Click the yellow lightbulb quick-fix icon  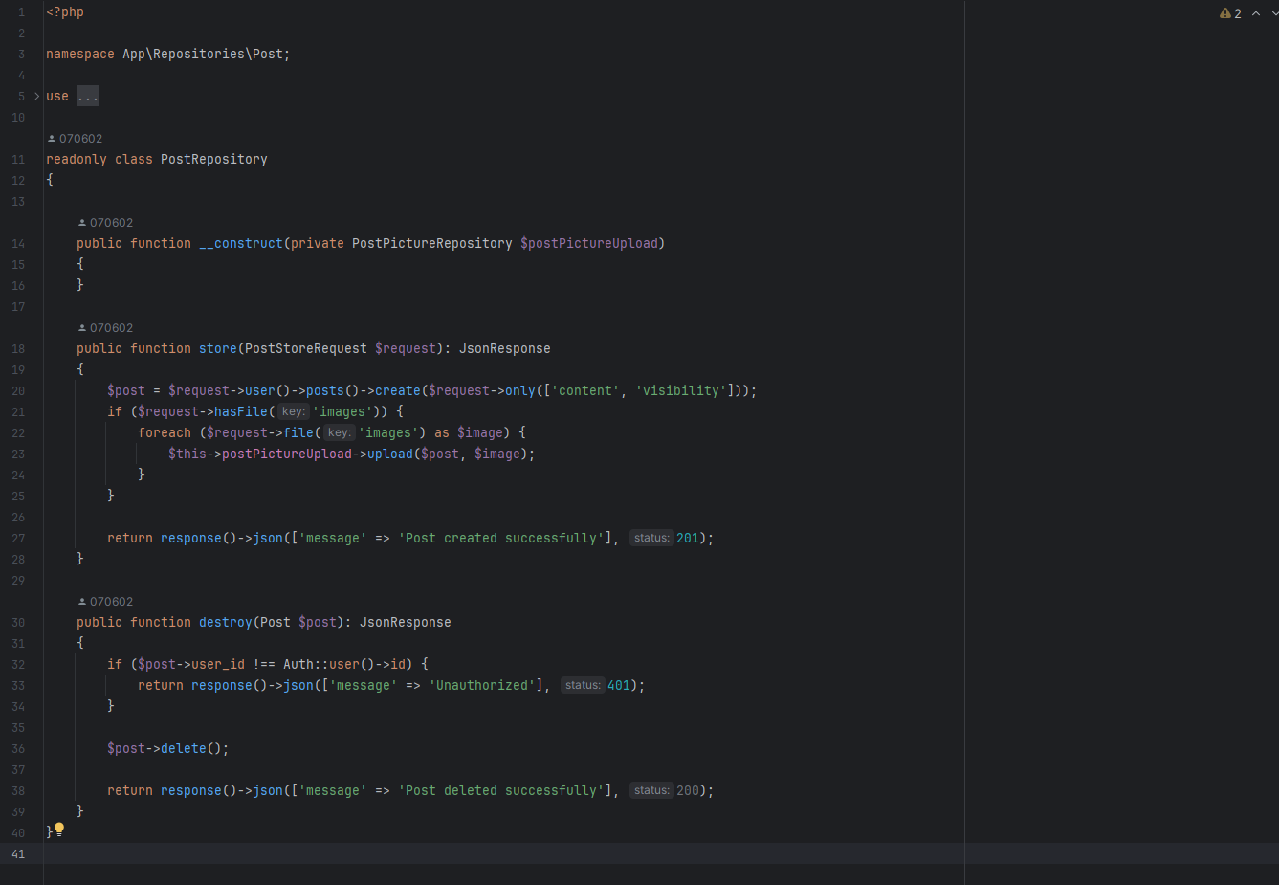[x=59, y=830]
